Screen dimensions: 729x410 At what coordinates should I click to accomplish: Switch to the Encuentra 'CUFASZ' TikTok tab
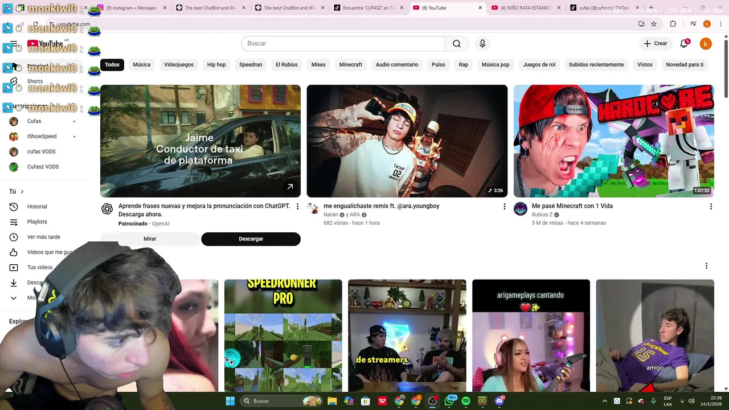point(368,8)
